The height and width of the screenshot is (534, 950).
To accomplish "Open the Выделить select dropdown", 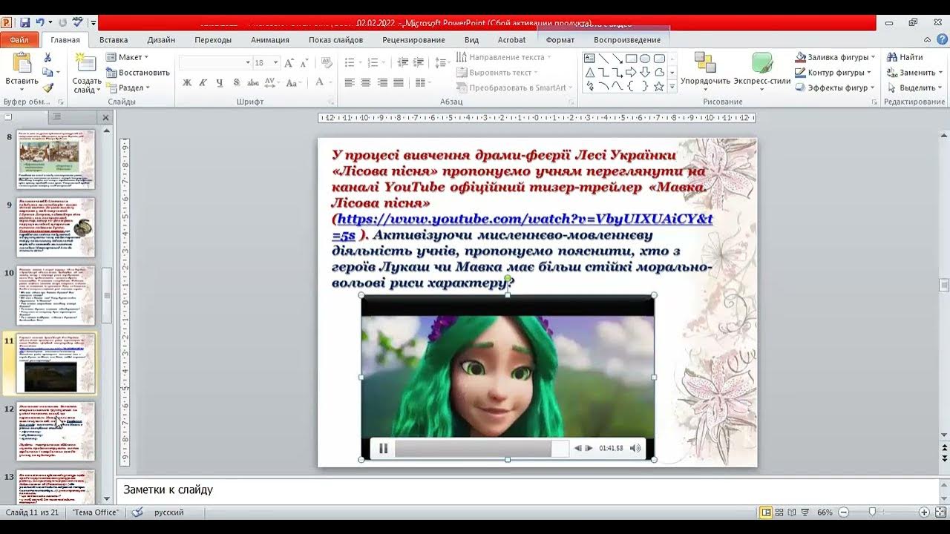I will [915, 88].
